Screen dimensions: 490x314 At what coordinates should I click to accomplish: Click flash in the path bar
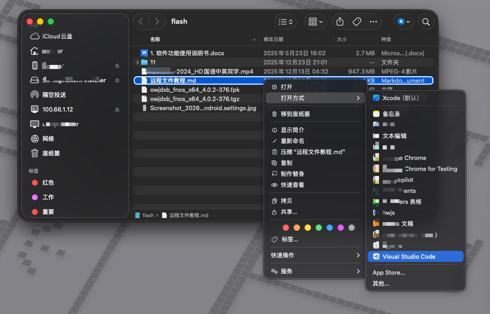tap(147, 215)
